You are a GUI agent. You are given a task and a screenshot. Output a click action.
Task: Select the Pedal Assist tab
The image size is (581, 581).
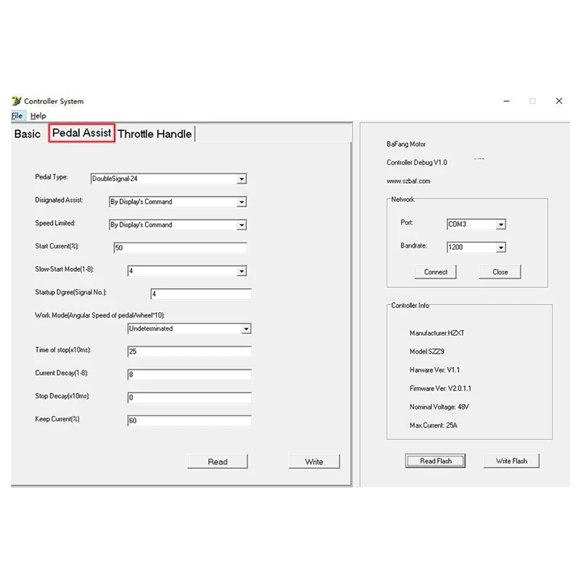[82, 133]
